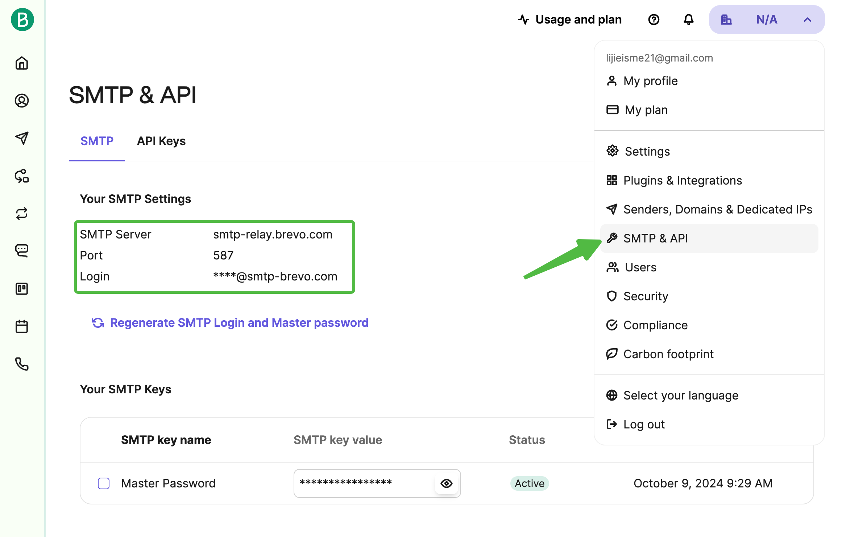Click the masked SMTP key value field

(377, 483)
